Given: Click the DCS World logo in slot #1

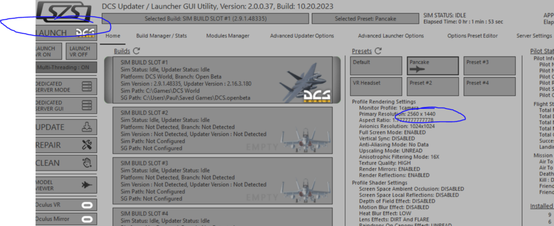Looking at the screenshot, I should [x=317, y=96].
